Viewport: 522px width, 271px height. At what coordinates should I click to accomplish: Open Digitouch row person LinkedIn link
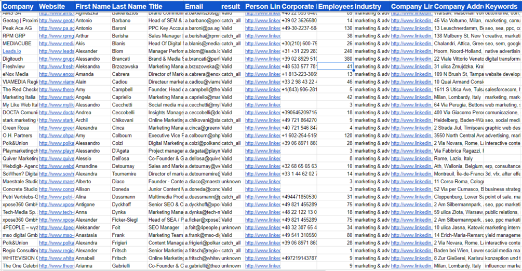263,59
